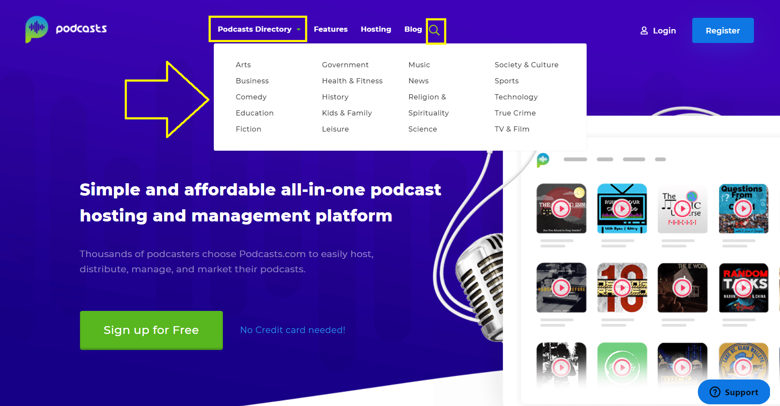Click the Podcasts logo icon
Screen dimensions: 780x406
tap(37, 29)
